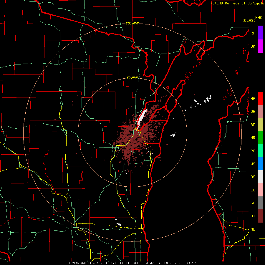Click the 50 NMI range ring label
This screenshot has width=265, height=265.
coord(132,78)
